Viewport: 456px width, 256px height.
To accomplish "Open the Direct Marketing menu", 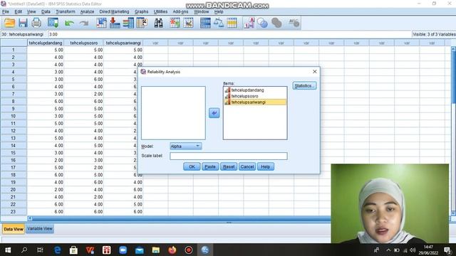I will click(114, 11).
